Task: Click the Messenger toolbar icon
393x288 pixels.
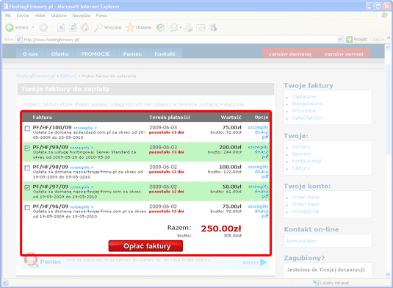Action: [x=213, y=27]
